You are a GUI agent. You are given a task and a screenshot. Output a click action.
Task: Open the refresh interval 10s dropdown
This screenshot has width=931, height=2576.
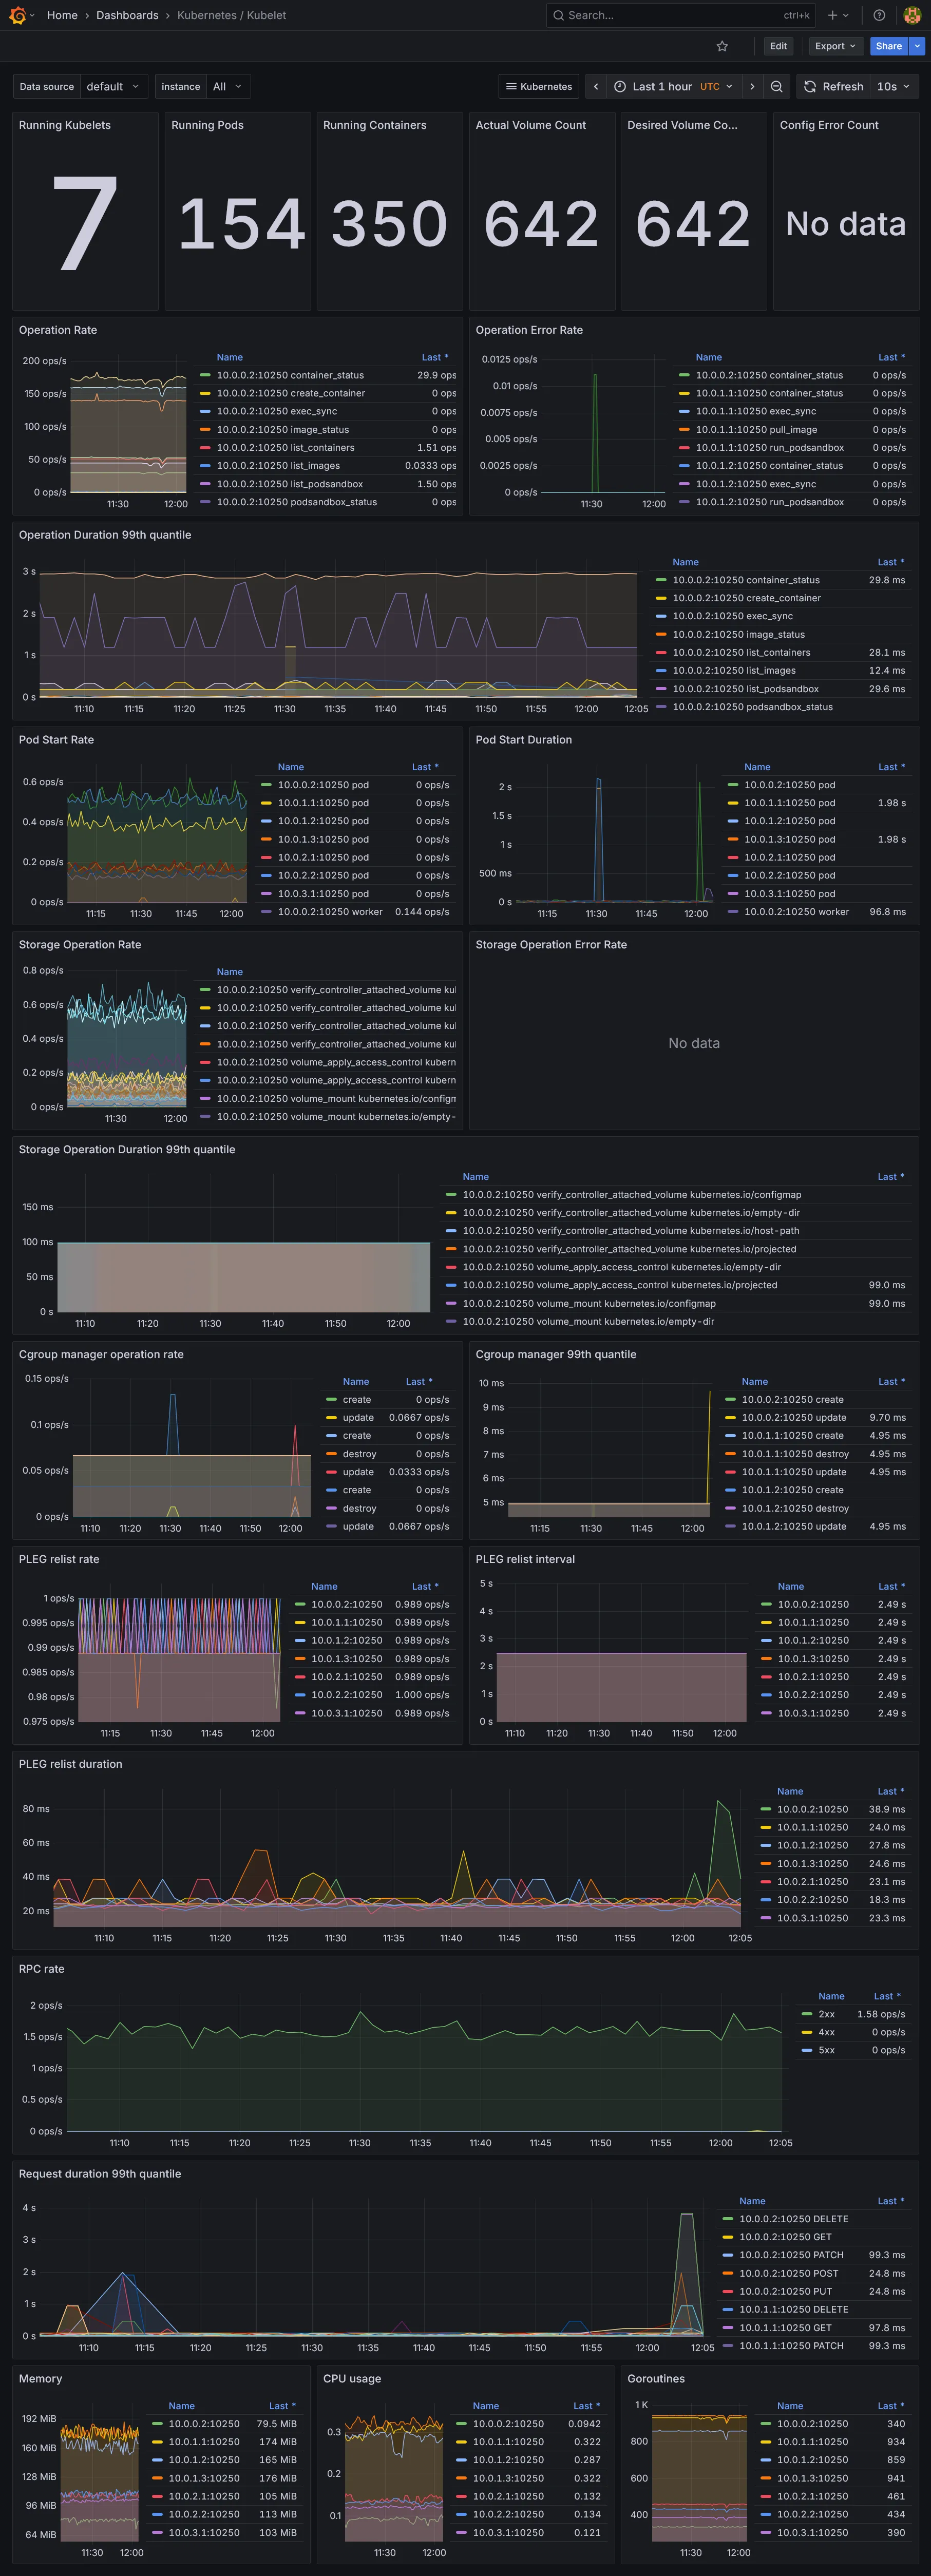893,87
